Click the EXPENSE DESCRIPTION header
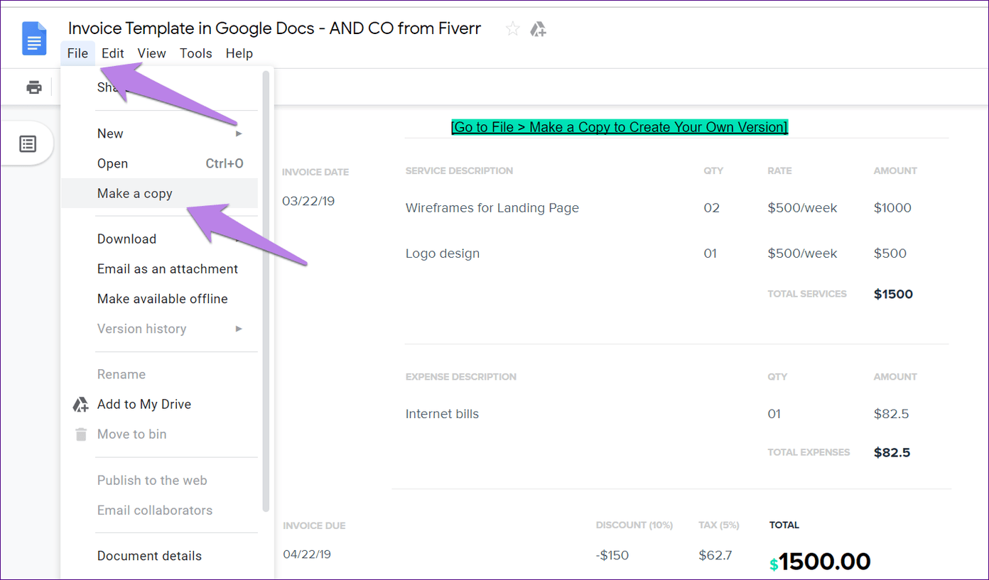Screen dimensions: 989x580 coord(461,377)
